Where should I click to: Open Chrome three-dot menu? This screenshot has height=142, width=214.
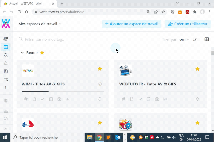pyautogui.click(x=210, y=12)
